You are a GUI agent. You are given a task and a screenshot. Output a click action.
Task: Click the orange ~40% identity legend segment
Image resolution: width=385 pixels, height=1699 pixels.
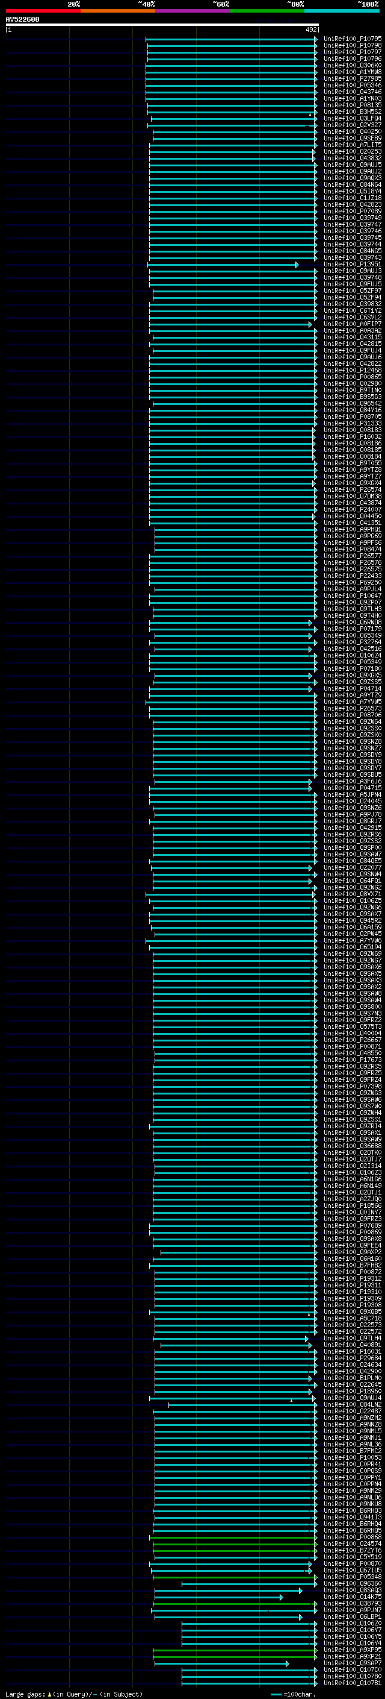pyautogui.click(x=118, y=11)
